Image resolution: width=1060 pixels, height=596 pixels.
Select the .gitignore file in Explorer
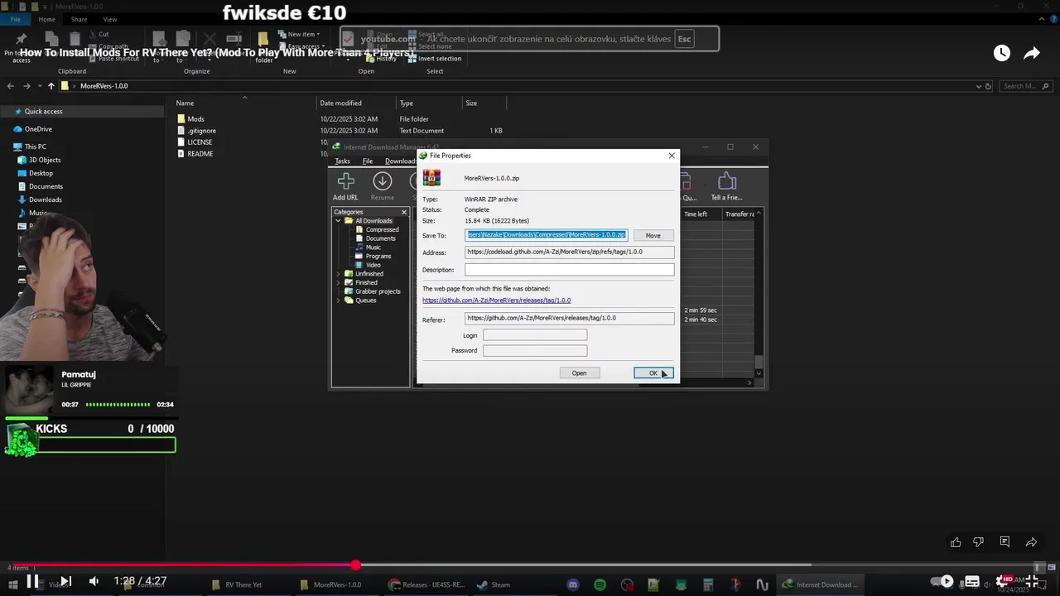tap(197, 131)
